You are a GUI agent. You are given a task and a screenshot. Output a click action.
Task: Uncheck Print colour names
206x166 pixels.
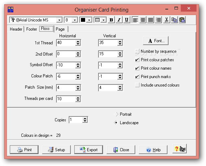click(137, 68)
